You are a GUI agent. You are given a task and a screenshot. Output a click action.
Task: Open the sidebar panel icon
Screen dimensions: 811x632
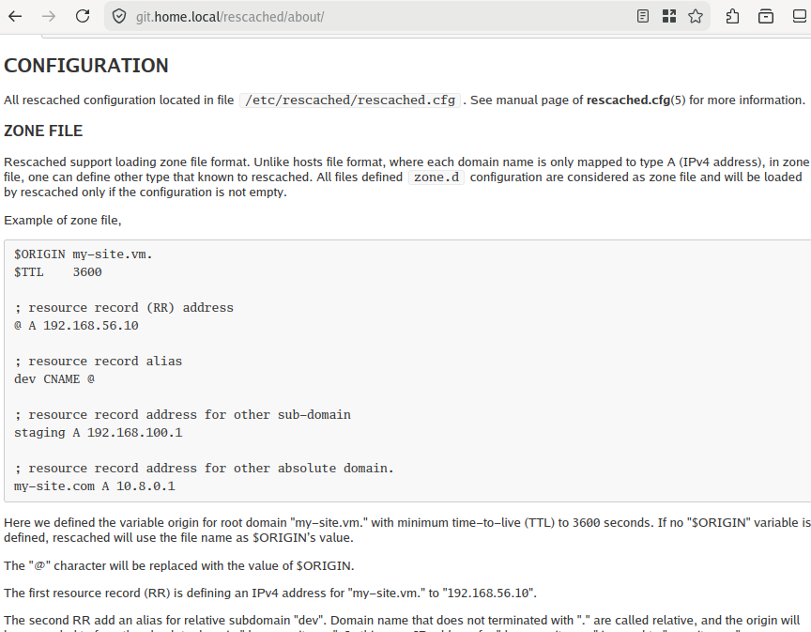(800, 17)
